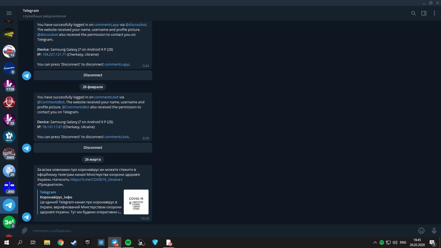441x248 pixels.
Task: Click IP address 109.227.121.71
Action: (x=54, y=54)
